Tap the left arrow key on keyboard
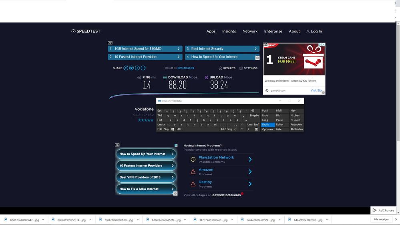 point(235,129)
